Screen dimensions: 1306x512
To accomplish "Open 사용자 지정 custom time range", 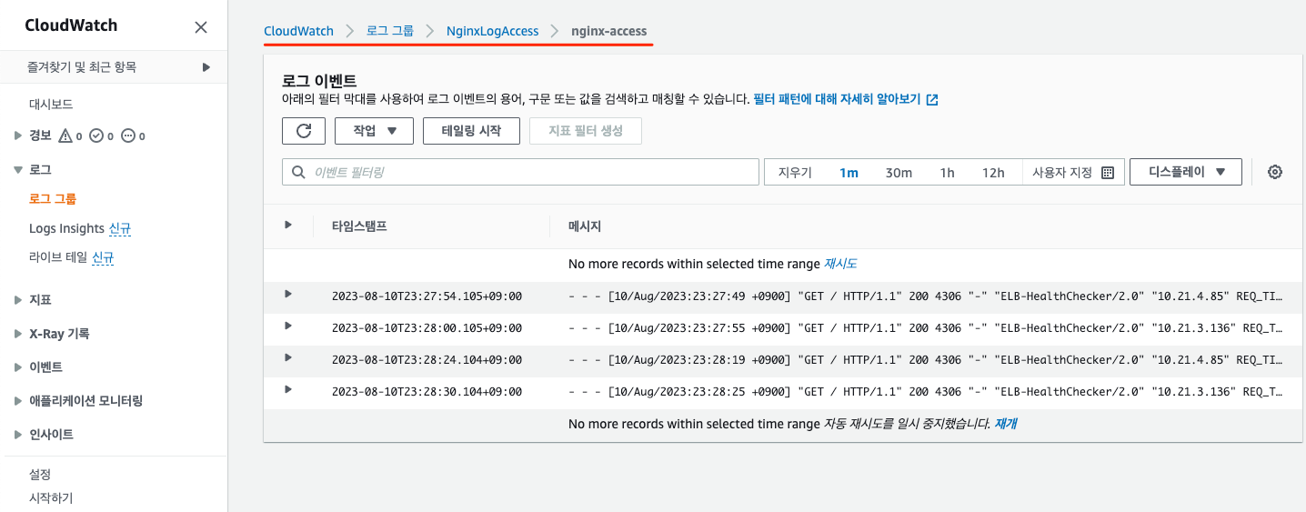I will (x=1073, y=173).
